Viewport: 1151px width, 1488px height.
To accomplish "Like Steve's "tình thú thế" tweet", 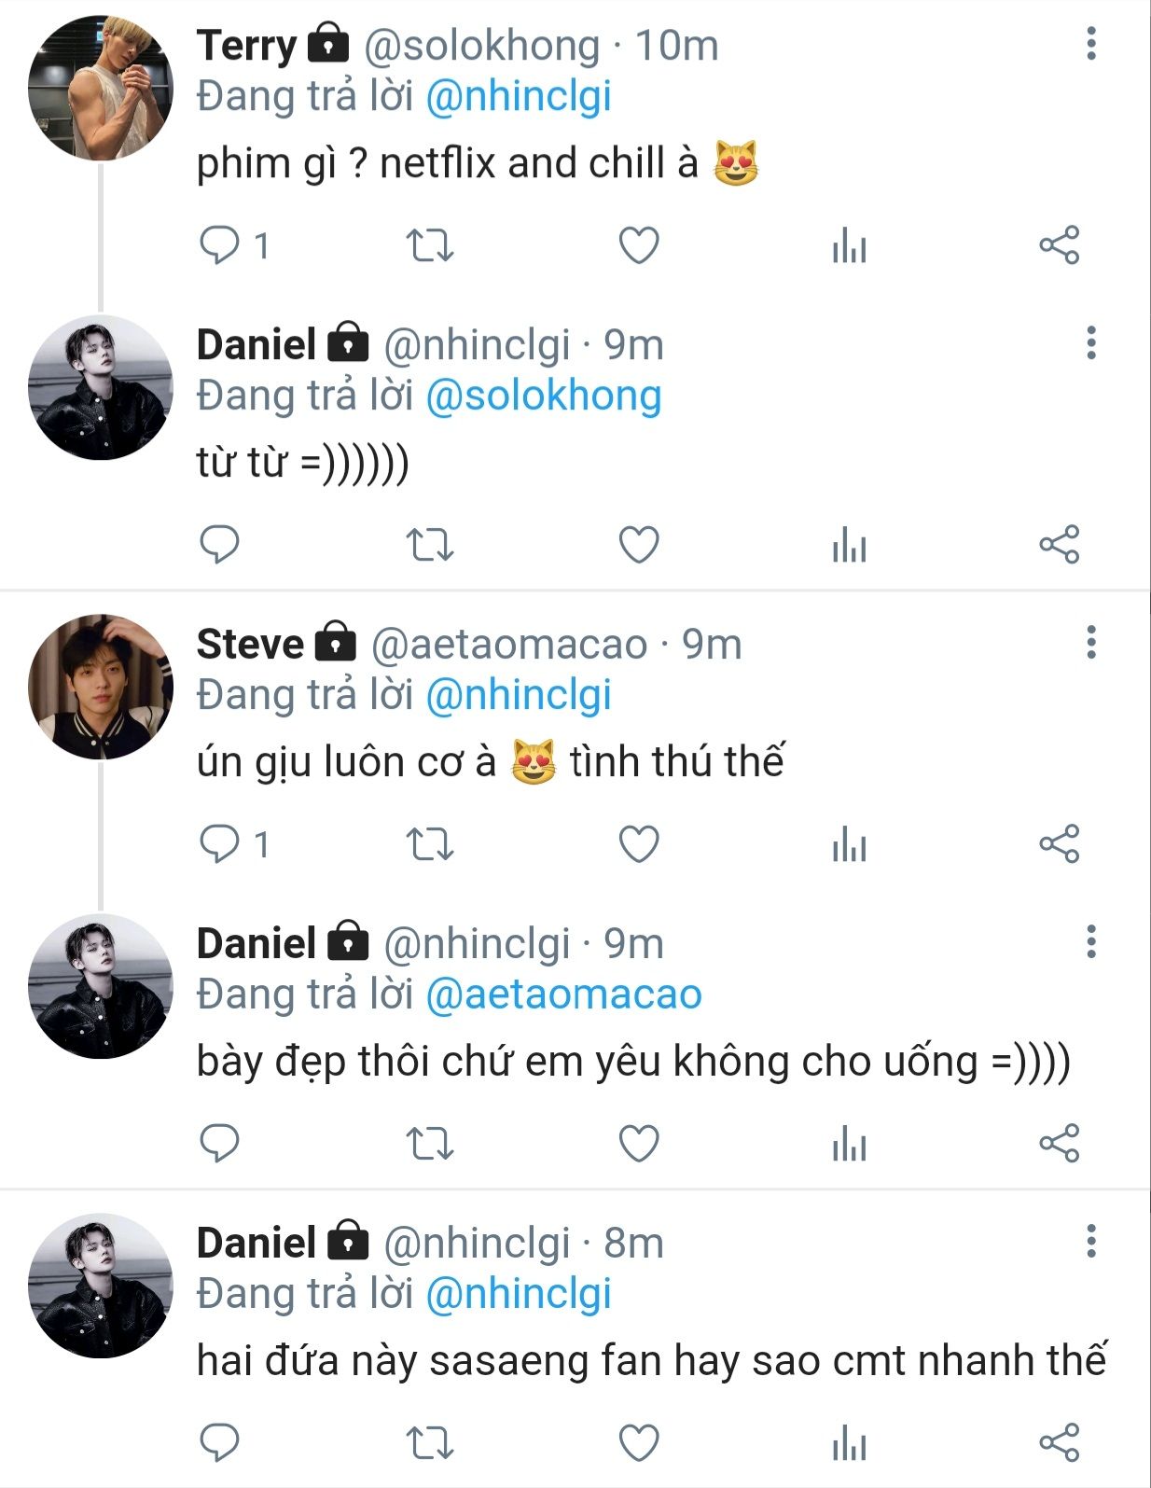I will 639,844.
